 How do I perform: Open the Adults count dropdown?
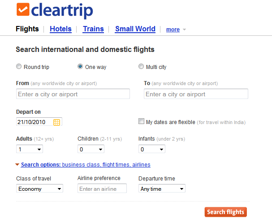point(30,149)
